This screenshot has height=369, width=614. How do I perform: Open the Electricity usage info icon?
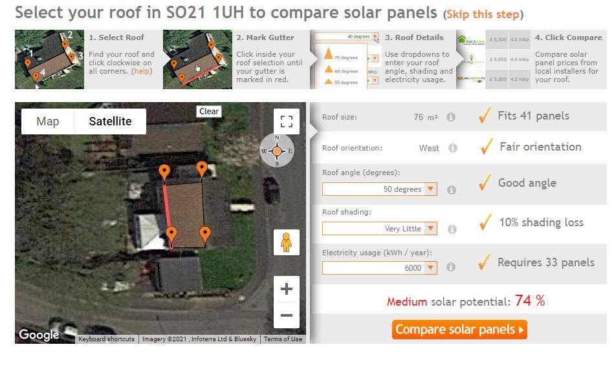point(451,267)
